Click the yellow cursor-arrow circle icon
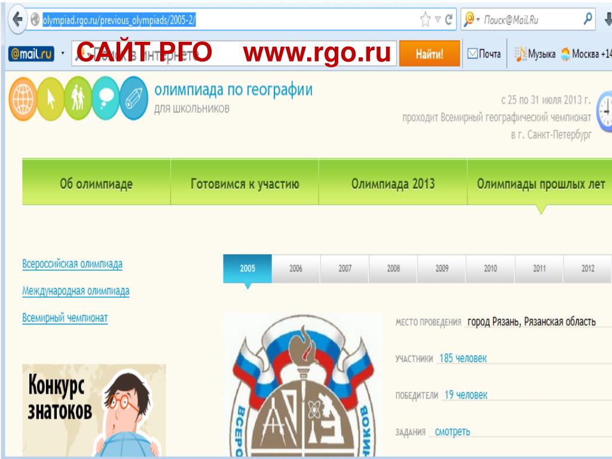The image size is (612, 459). click(x=51, y=99)
